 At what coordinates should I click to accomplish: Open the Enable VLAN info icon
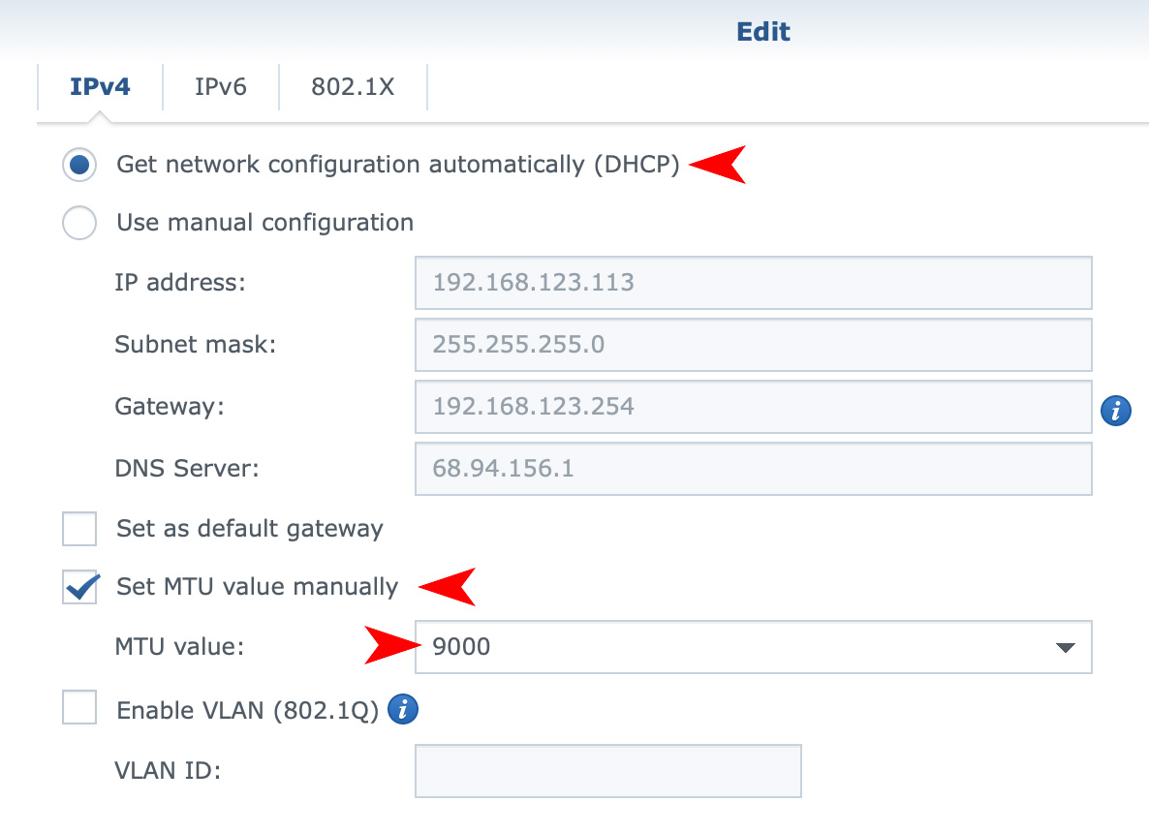click(x=402, y=709)
